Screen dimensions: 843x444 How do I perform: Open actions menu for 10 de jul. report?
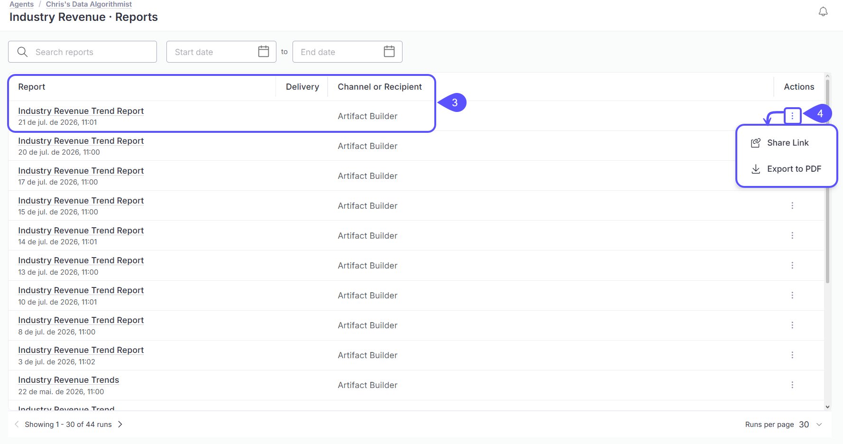792,295
